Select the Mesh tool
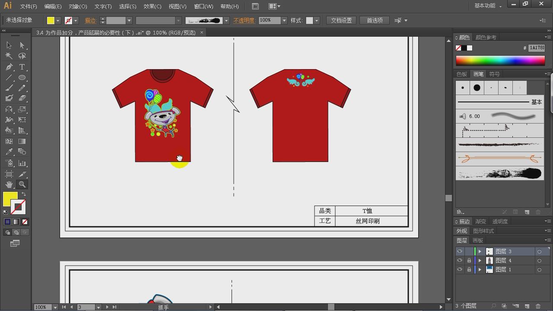The width and height of the screenshot is (553, 311). (9, 141)
